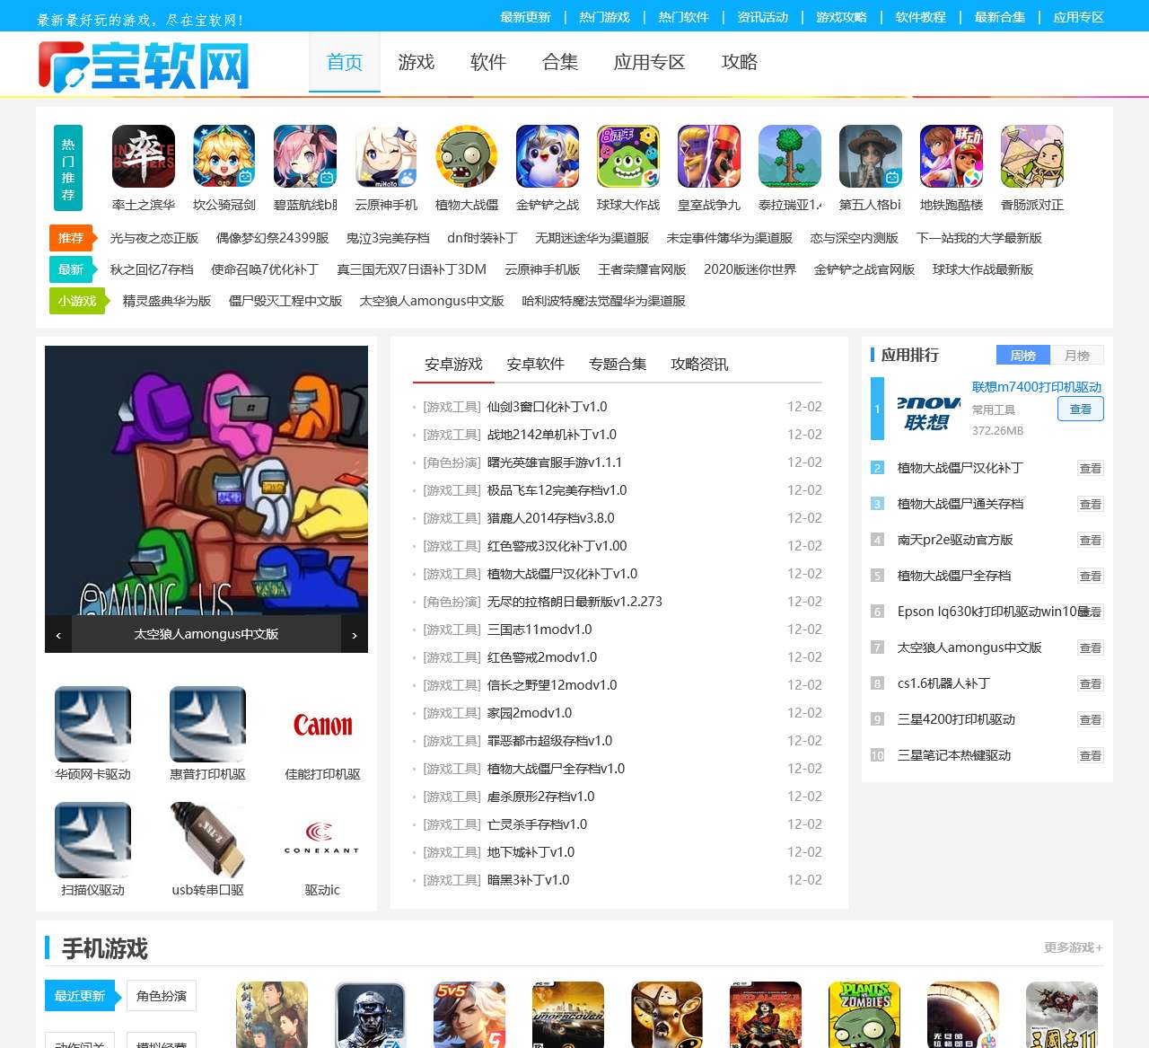Screen dimensions: 1149x1048
Task: Open the 第五人格 game icon
Action: pyautogui.click(x=871, y=156)
